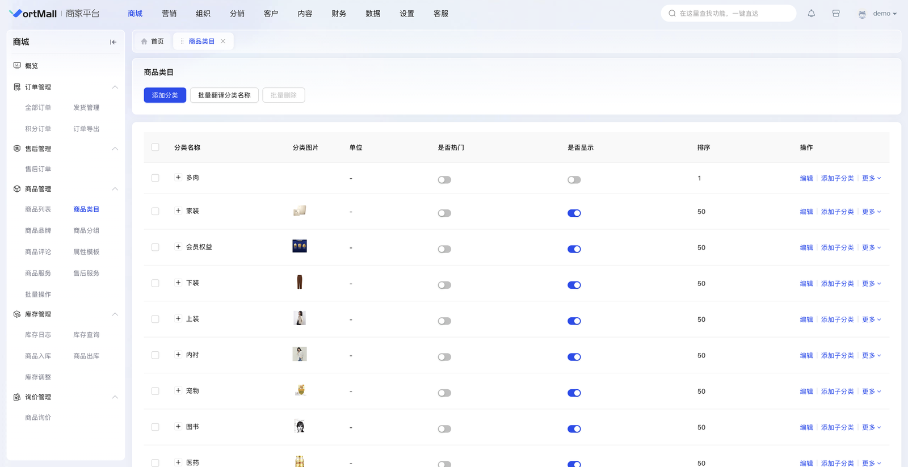This screenshot has width=908, height=467.
Task: Enable the 是否显示 toggle for 多肉
Action: (x=574, y=180)
